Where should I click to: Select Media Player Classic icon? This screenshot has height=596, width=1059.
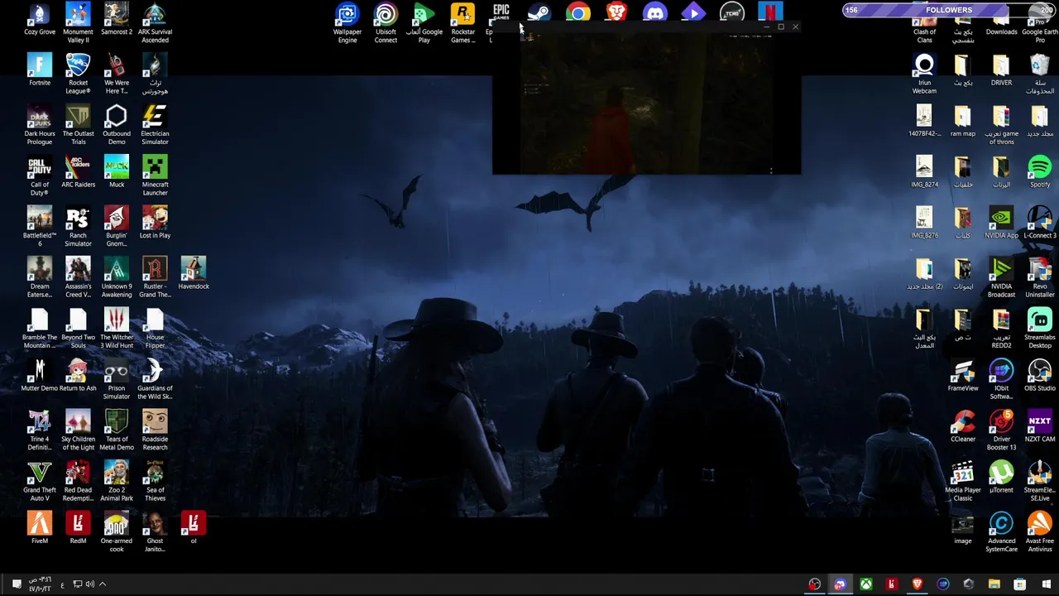[963, 480]
